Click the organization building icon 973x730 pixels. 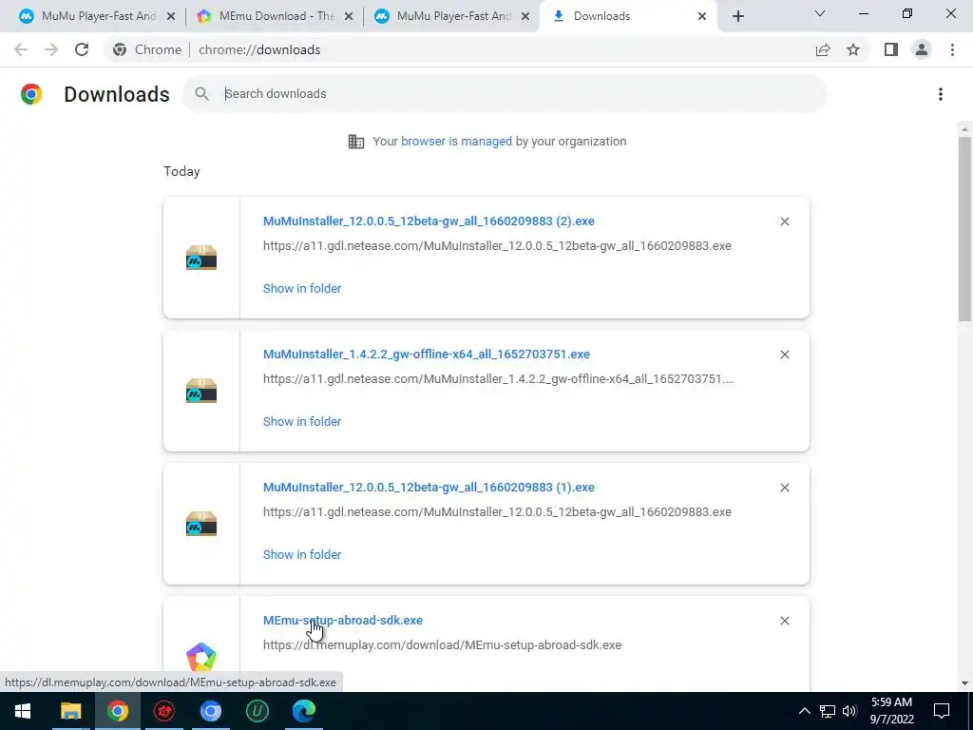pos(356,142)
